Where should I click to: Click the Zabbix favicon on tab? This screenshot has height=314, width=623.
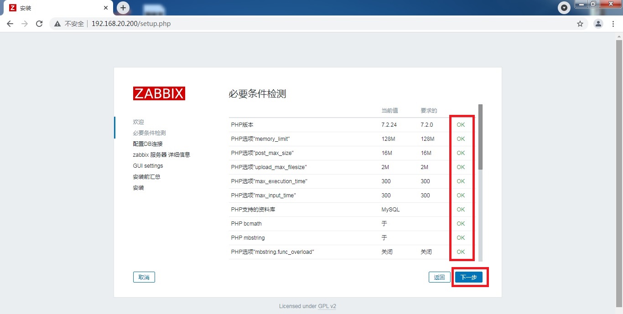[x=13, y=8]
